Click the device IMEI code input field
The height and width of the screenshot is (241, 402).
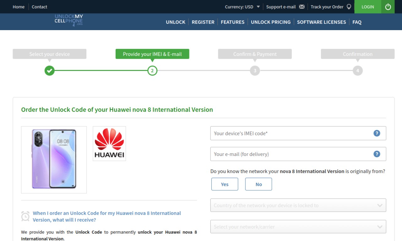[x=298, y=133]
